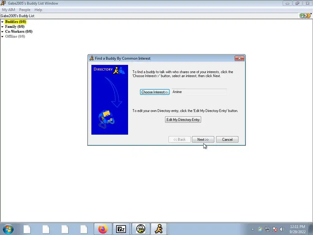The height and width of the screenshot is (235, 313).
Task: Select the Offline (0/0) group
Action: click(15, 36)
